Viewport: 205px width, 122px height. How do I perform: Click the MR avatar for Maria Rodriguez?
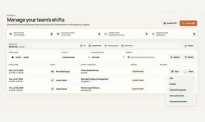[x=52, y=72]
